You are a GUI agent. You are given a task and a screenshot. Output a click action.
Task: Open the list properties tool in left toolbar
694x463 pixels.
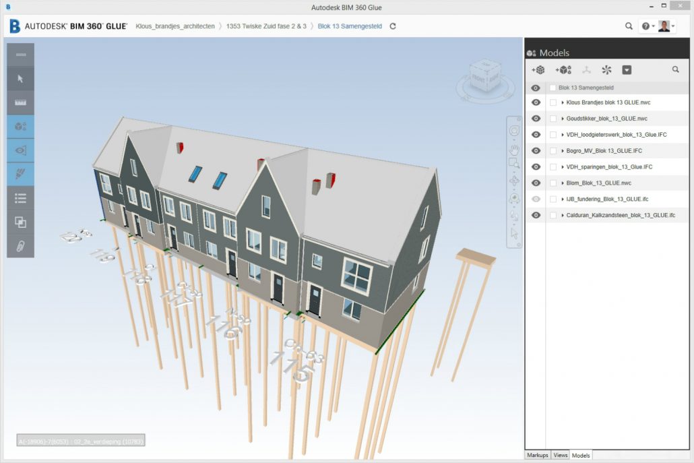(x=20, y=198)
